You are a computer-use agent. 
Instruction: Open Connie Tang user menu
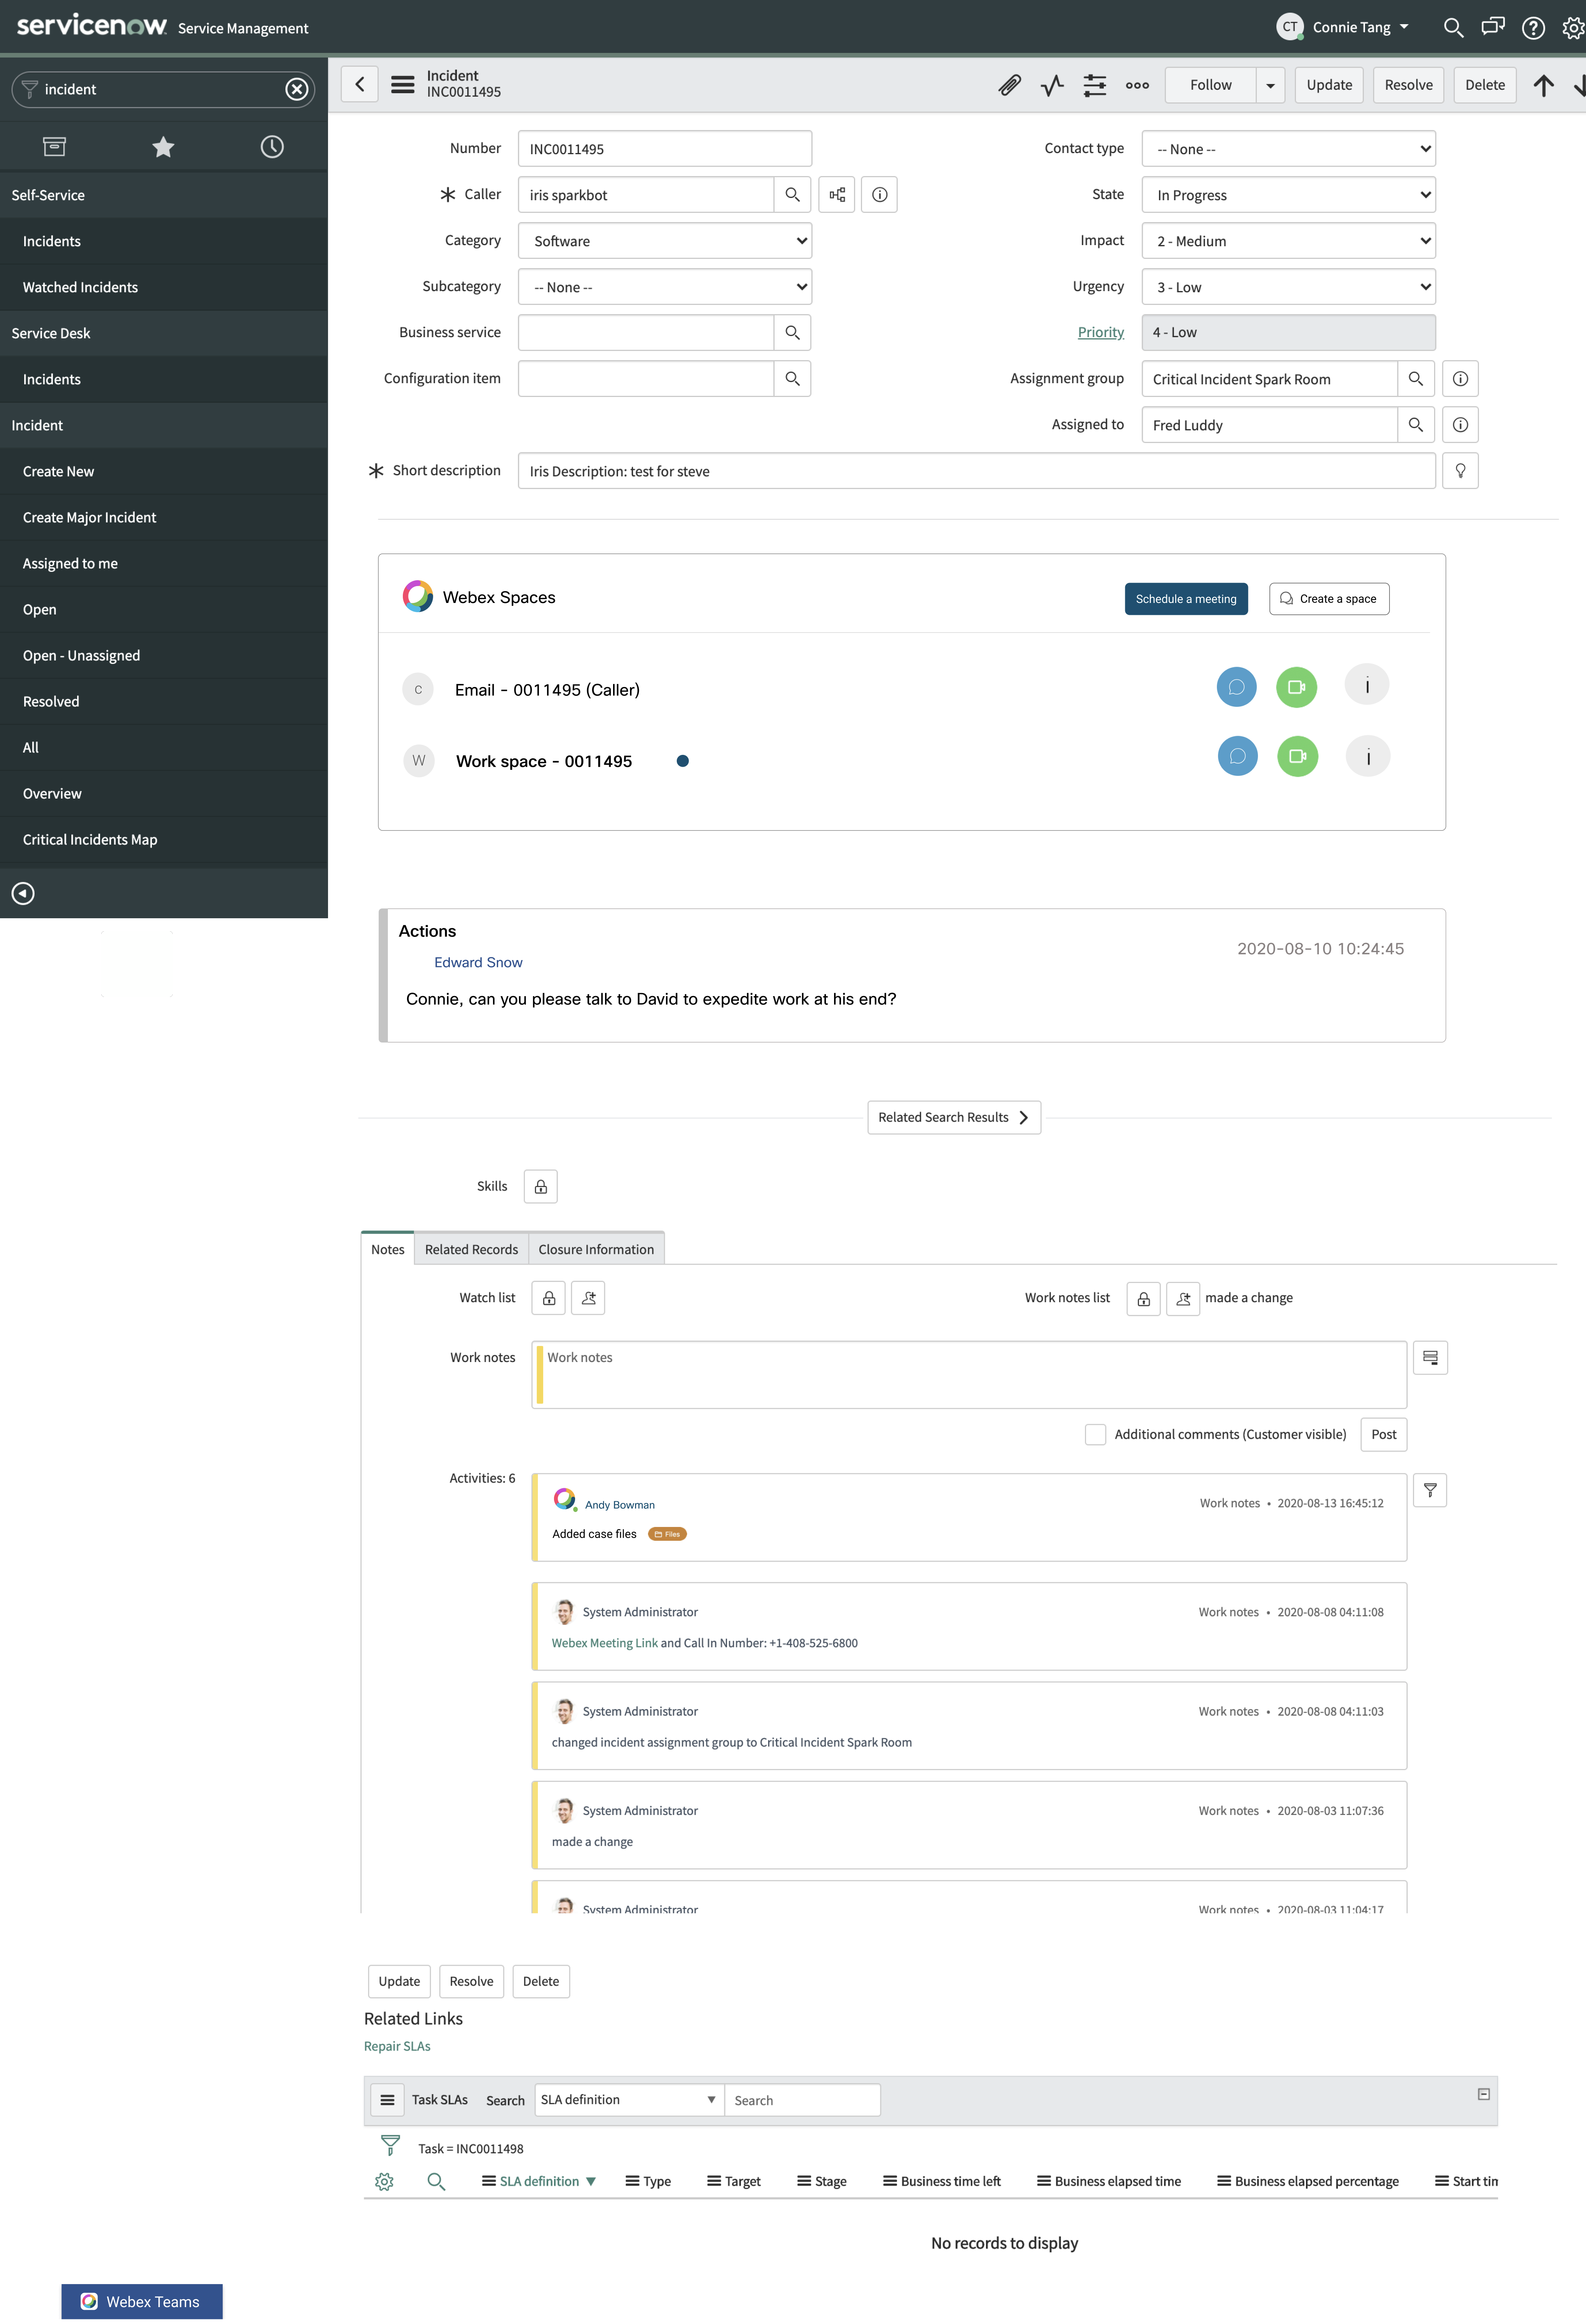[1344, 27]
